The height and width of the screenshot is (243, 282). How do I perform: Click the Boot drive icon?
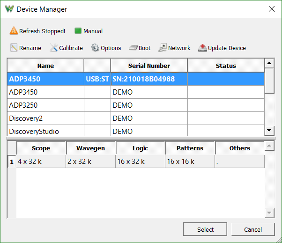[x=133, y=48]
